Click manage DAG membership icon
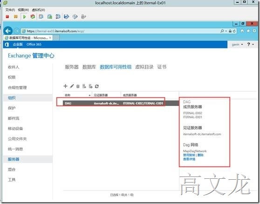The height and width of the screenshot is (204, 260). click(84, 86)
